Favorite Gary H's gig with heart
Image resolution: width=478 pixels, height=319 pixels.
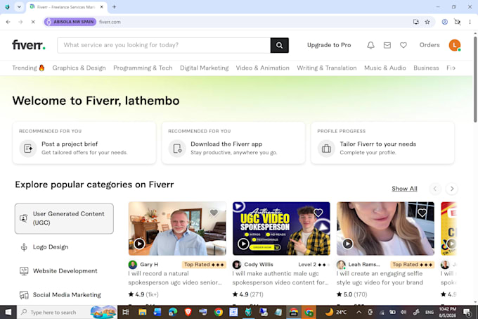[214, 213]
